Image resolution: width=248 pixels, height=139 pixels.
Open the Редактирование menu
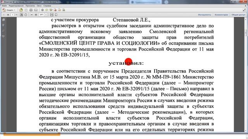16,6
